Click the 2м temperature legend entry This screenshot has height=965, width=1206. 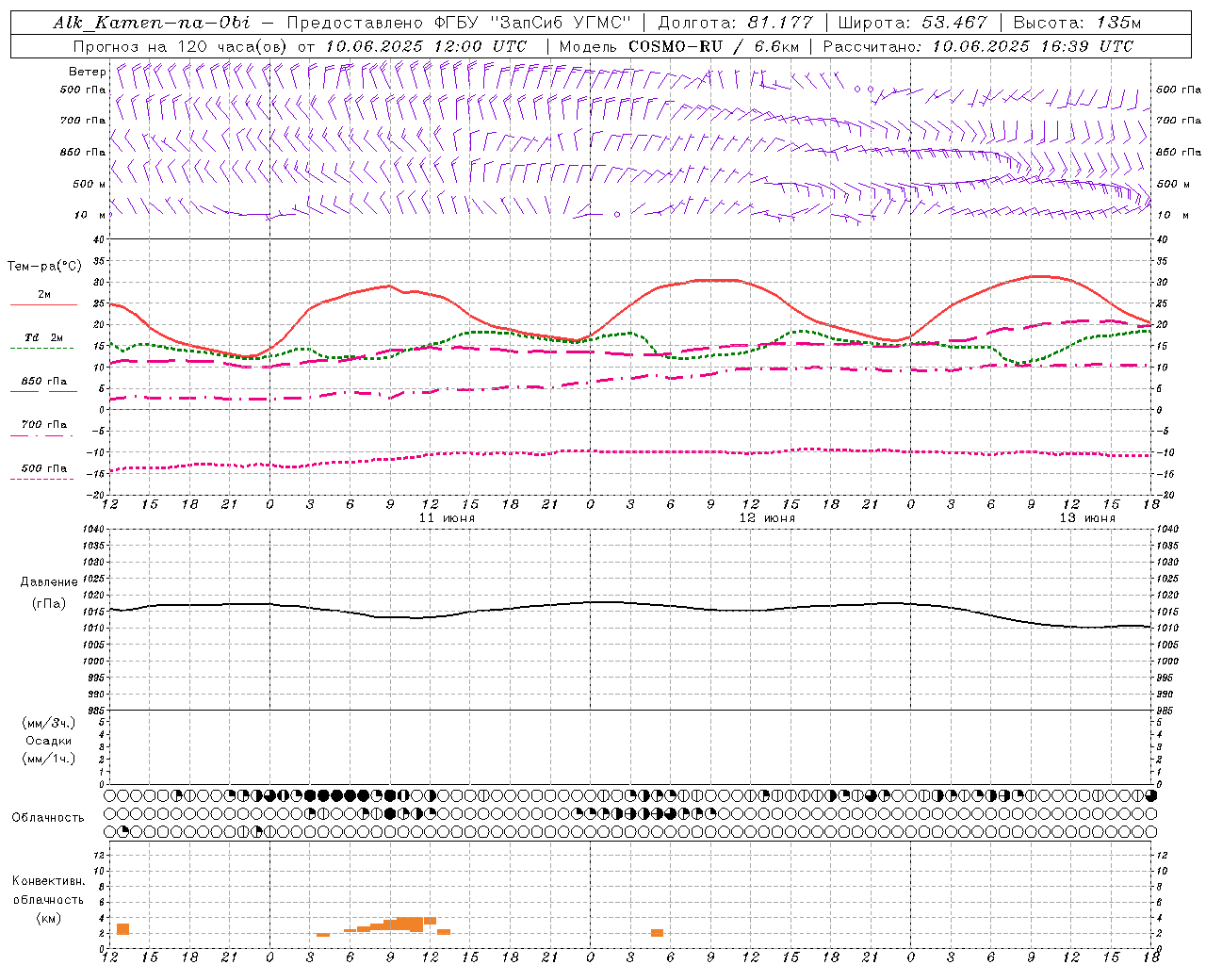coord(43,295)
